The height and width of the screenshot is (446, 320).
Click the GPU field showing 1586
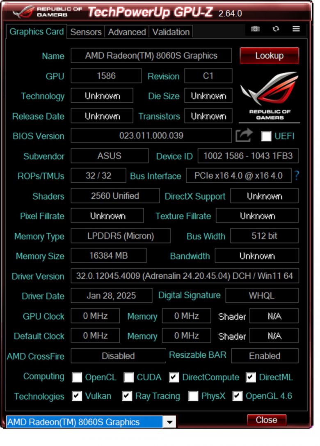pyautogui.click(x=106, y=76)
